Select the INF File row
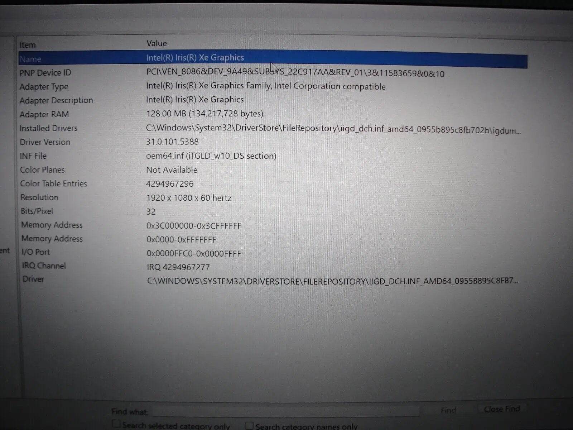This screenshot has width=573, height=430. (33, 156)
